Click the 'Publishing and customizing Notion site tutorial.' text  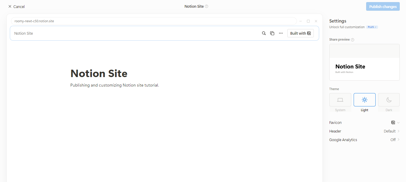115,85
